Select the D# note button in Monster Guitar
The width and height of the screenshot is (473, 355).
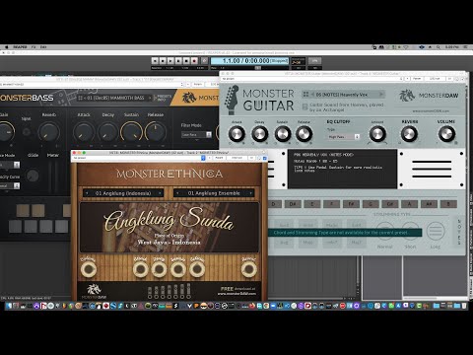pyautogui.click(x=293, y=204)
